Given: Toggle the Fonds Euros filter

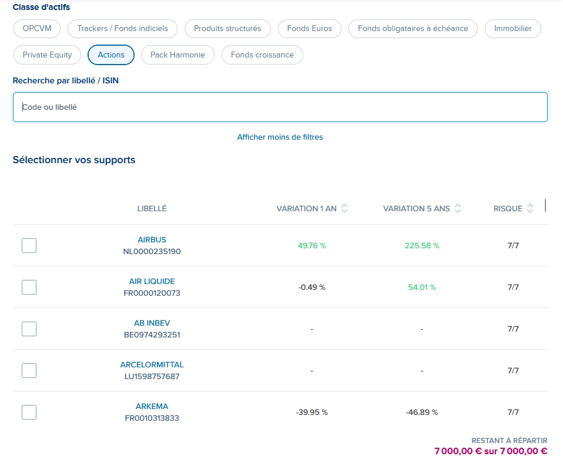Looking at the screenshot, I should click(309, 28).
